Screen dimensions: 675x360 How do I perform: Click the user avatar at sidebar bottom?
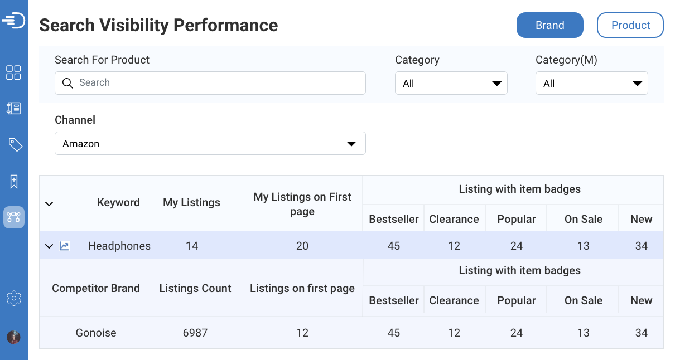click(13, 337)
